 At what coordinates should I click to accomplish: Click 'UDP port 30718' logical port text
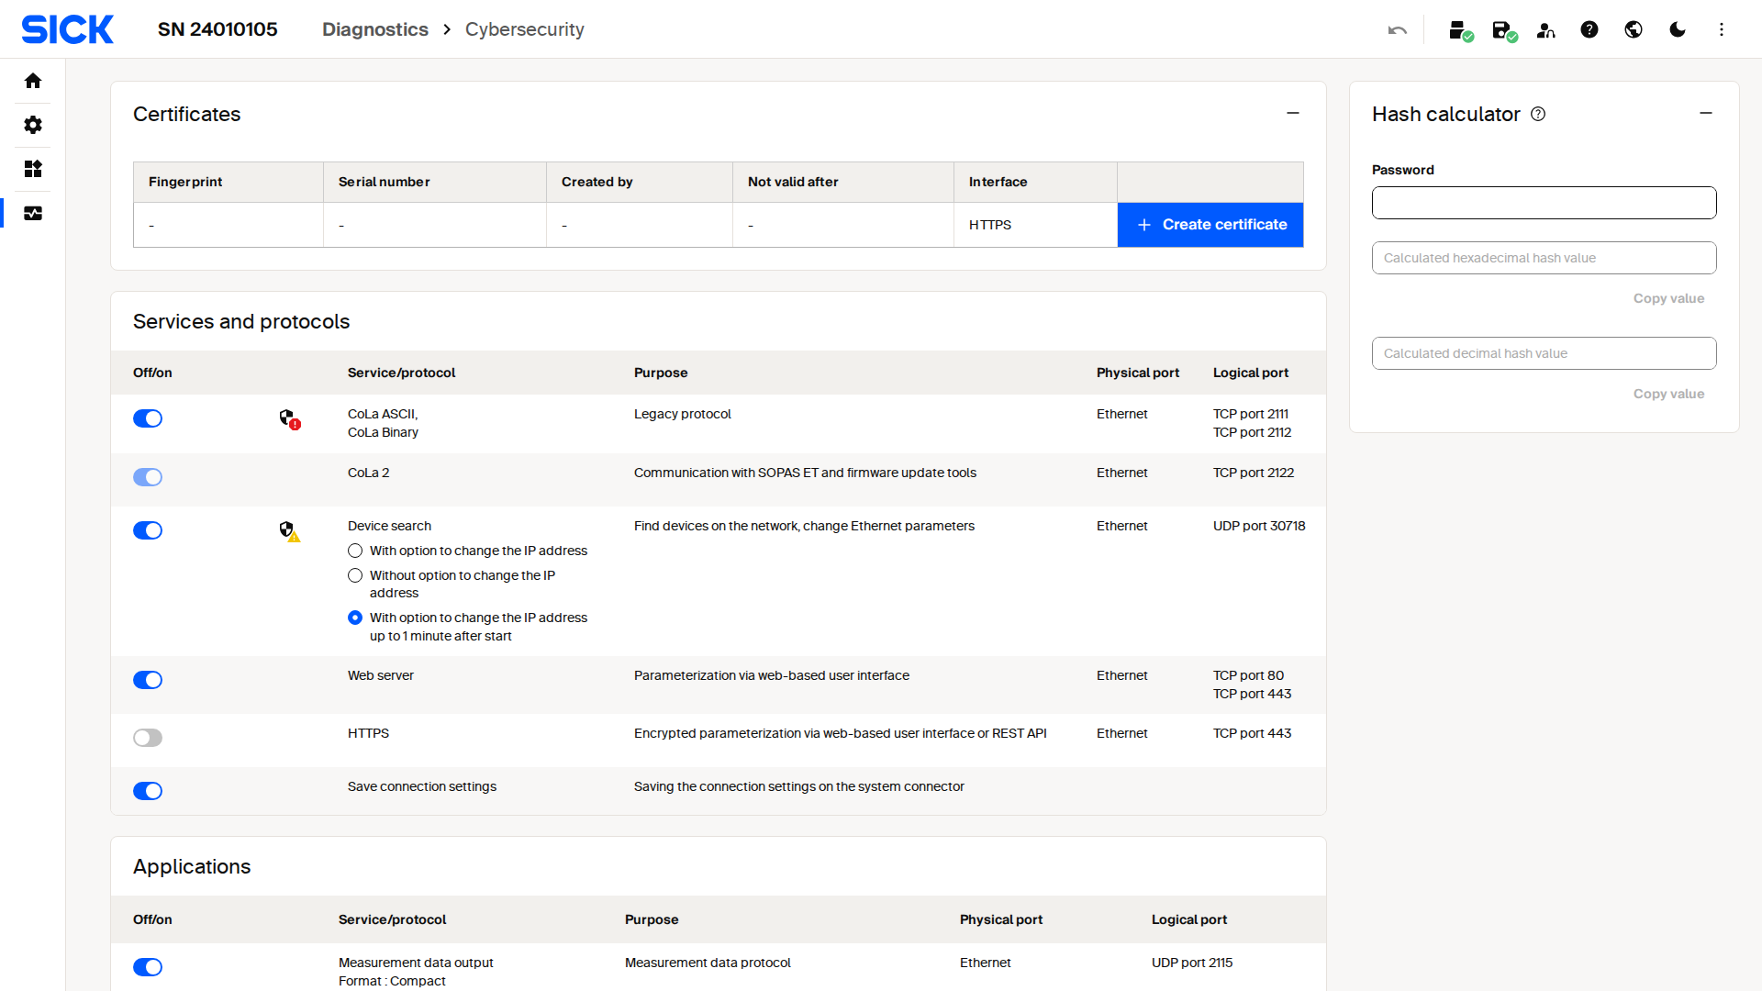tap(1259, 526)
